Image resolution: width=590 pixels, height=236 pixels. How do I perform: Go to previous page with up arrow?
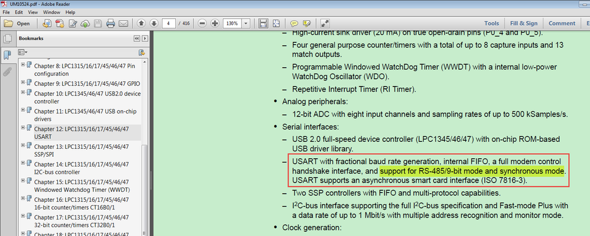[x=141, y=24]
